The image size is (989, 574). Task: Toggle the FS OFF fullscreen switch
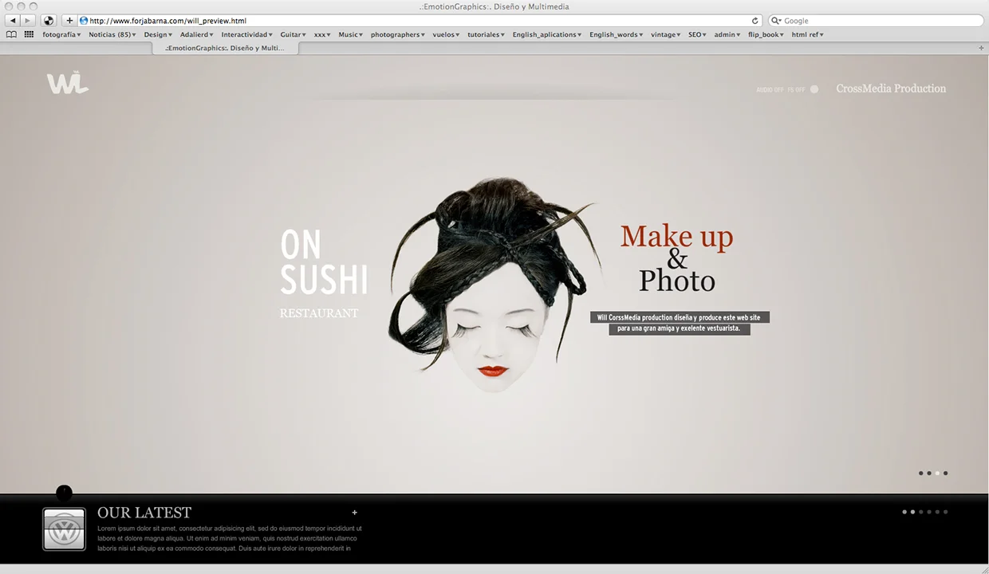coord(796,90)
